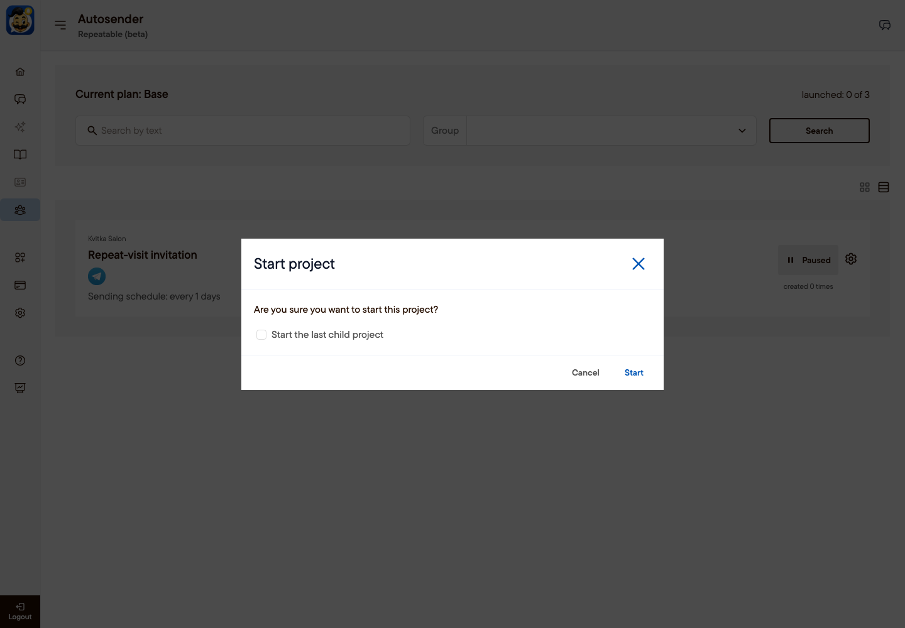Click the 'Kvitka Salon' label
The height and width of the screenshot is (628, 905).
(x=107, y=239)
